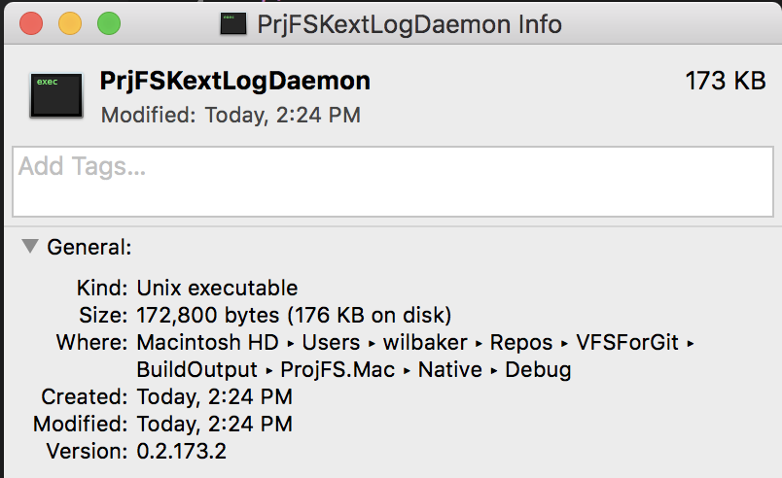Click the General section heading
782x478 pixels.
coord(89,247)
